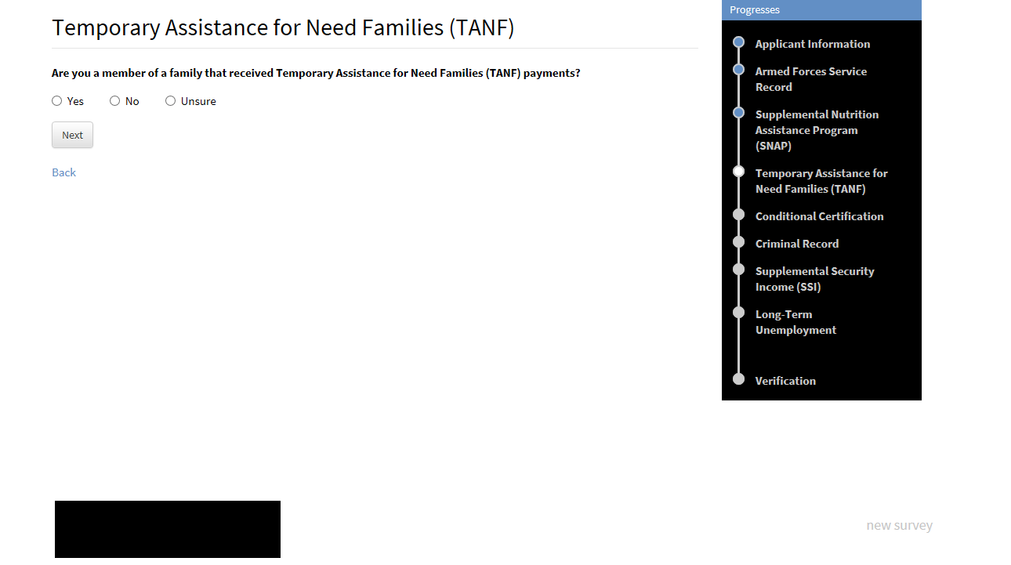Click the Criminal Record marker dot
Viewport: 1011px width, 565px height.
738,242
